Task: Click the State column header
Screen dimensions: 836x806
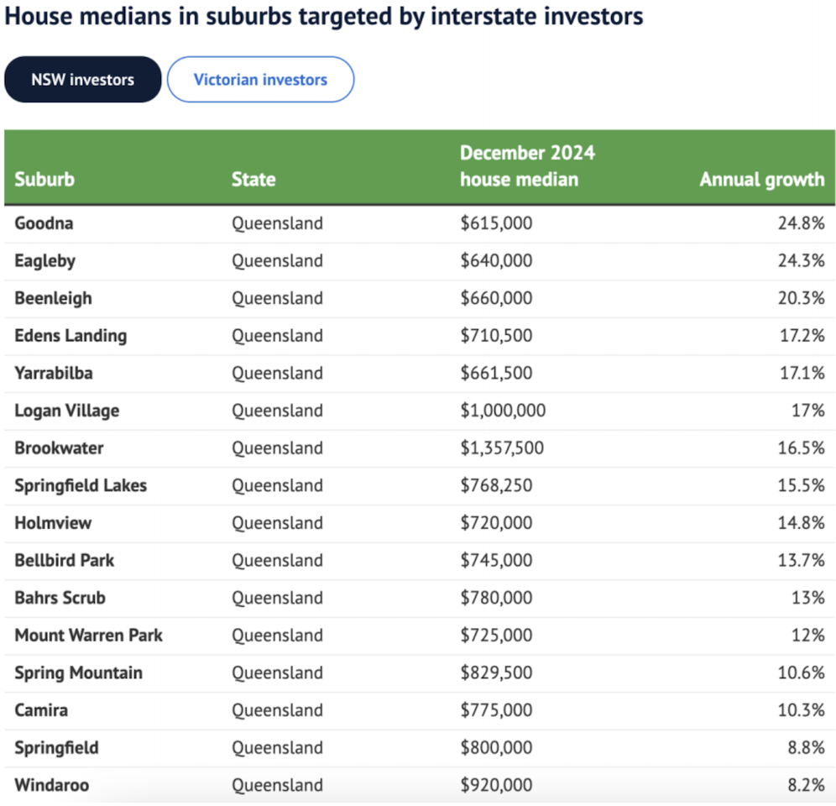Action: [253, 179]
